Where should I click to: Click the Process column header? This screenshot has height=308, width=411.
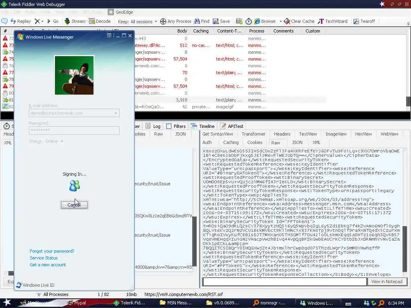256,31
